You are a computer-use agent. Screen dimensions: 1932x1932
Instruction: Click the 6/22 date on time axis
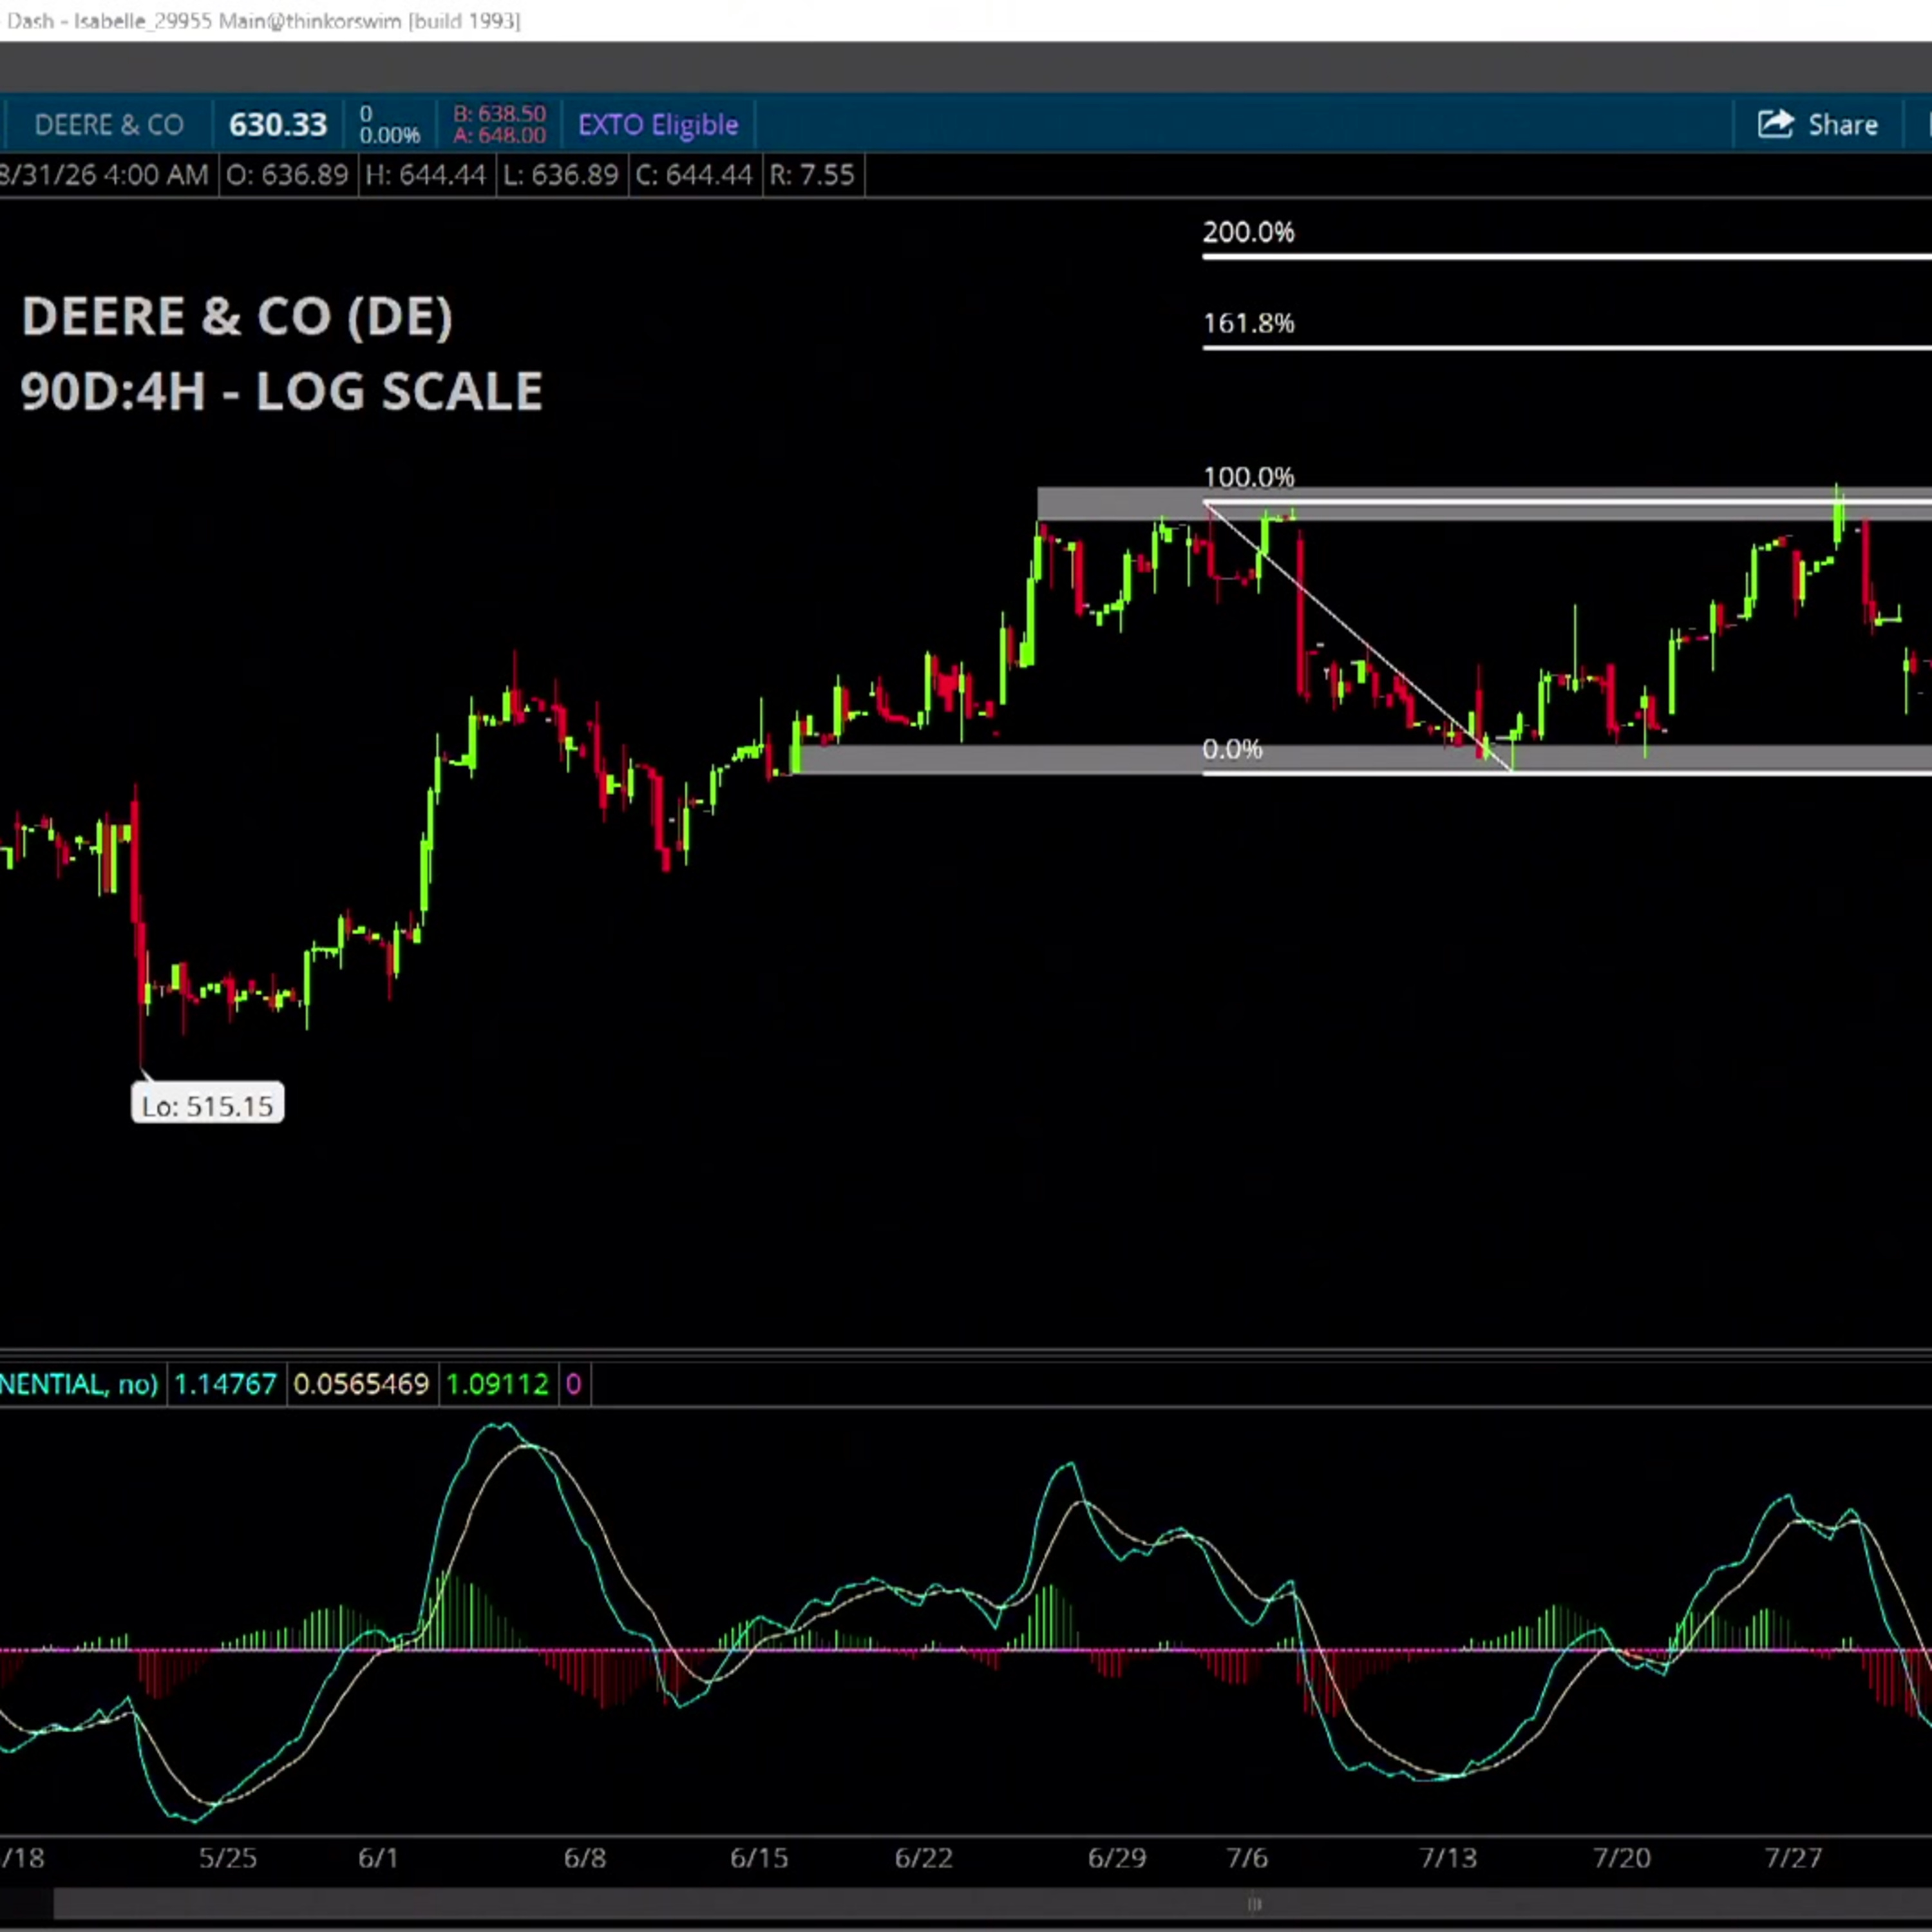[x=923, y=1858]
